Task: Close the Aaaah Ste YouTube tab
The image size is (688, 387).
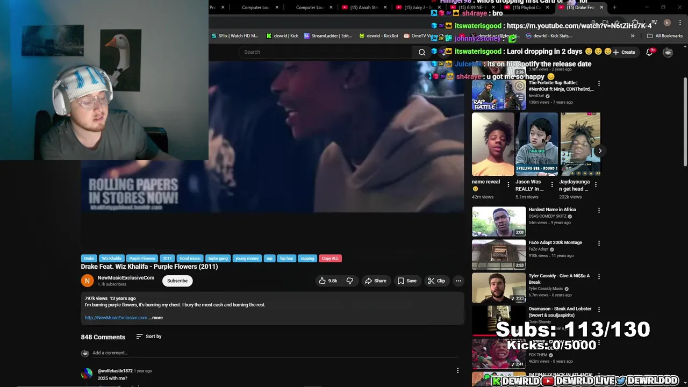Action: [385, 8]
